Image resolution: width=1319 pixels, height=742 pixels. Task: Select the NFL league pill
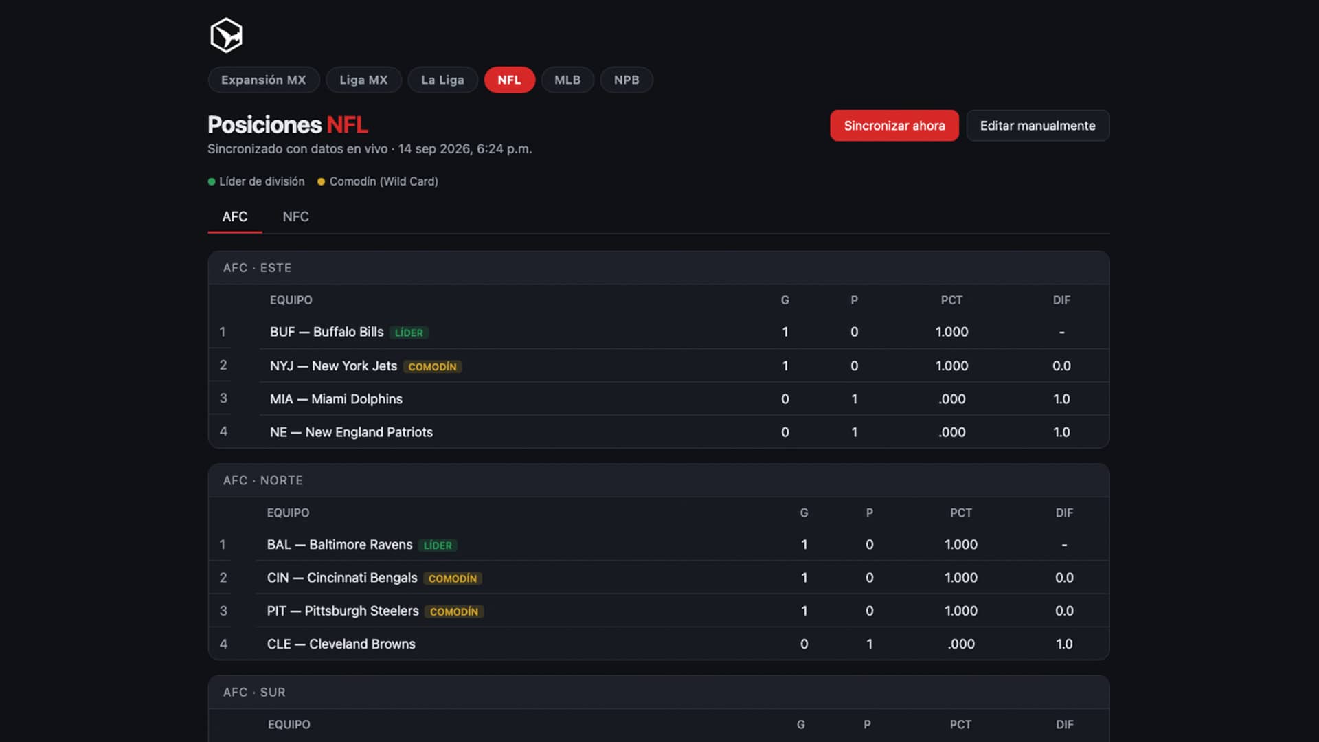tap(509, 80)
